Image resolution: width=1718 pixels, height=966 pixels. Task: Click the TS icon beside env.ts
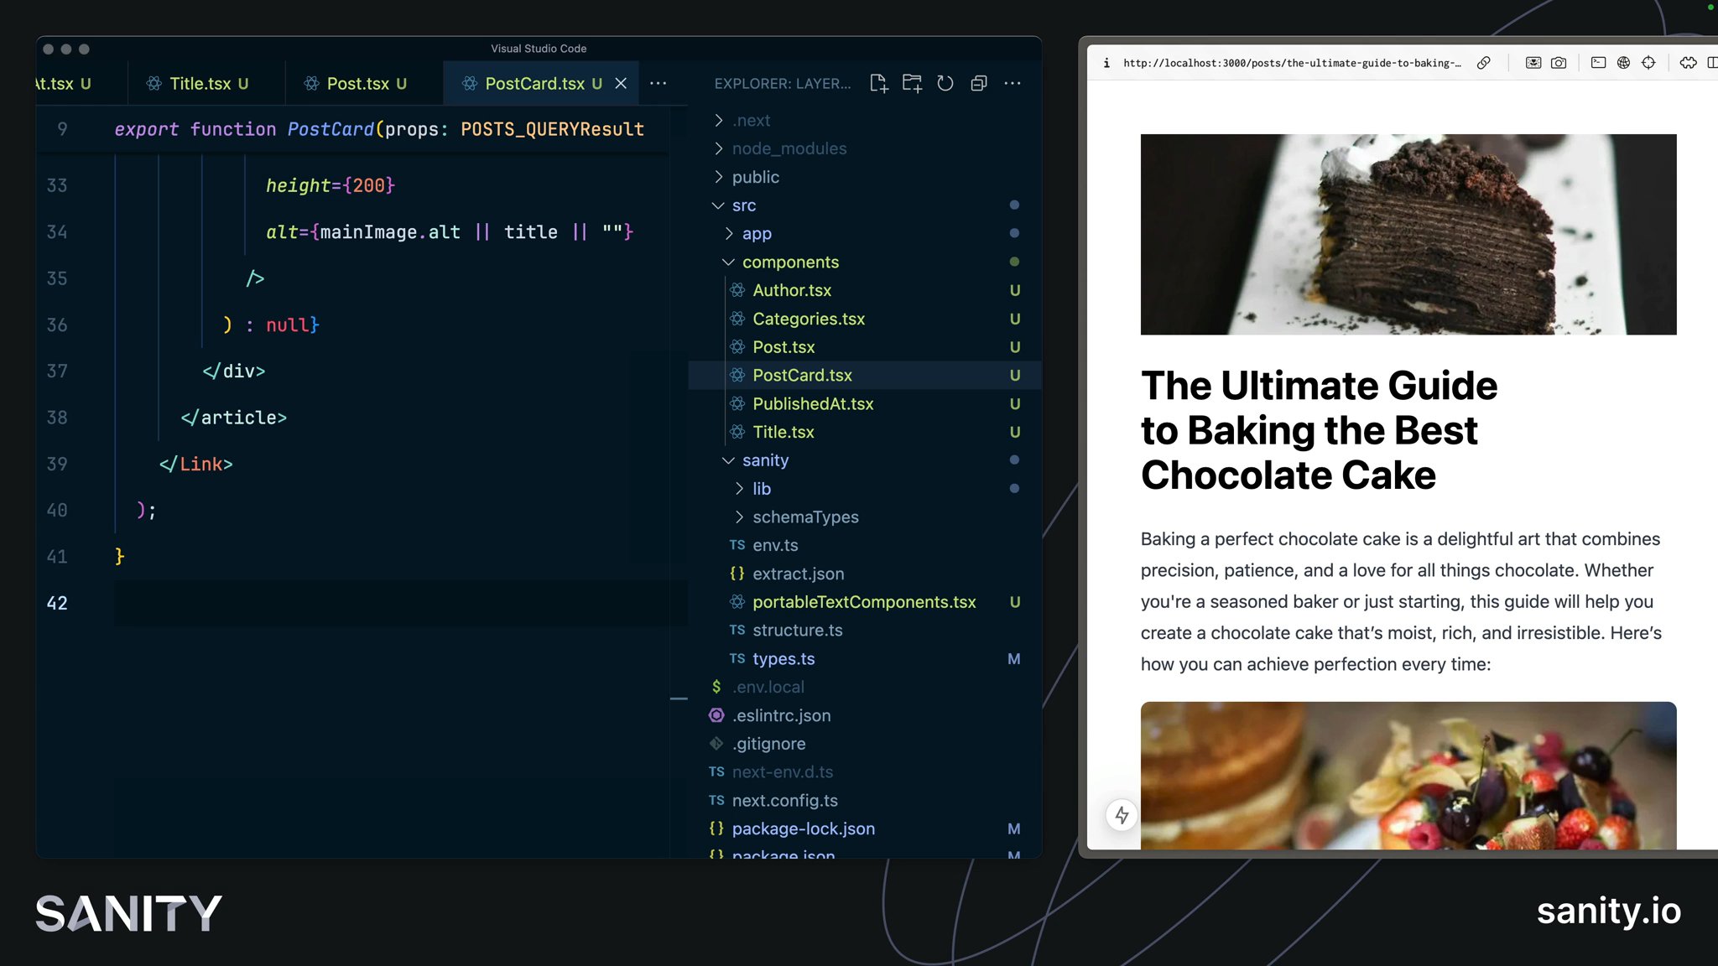(737, 545)
